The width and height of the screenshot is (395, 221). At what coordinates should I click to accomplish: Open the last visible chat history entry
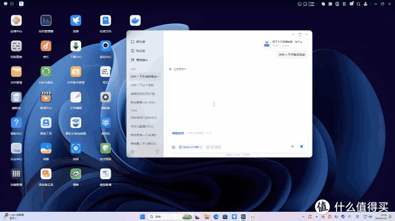pyautogui.click(x=145, y=144)
